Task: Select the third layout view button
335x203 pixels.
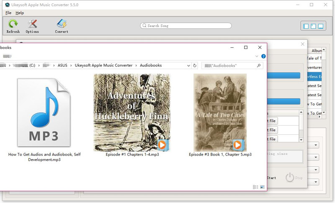Action: tap(320, 26)
